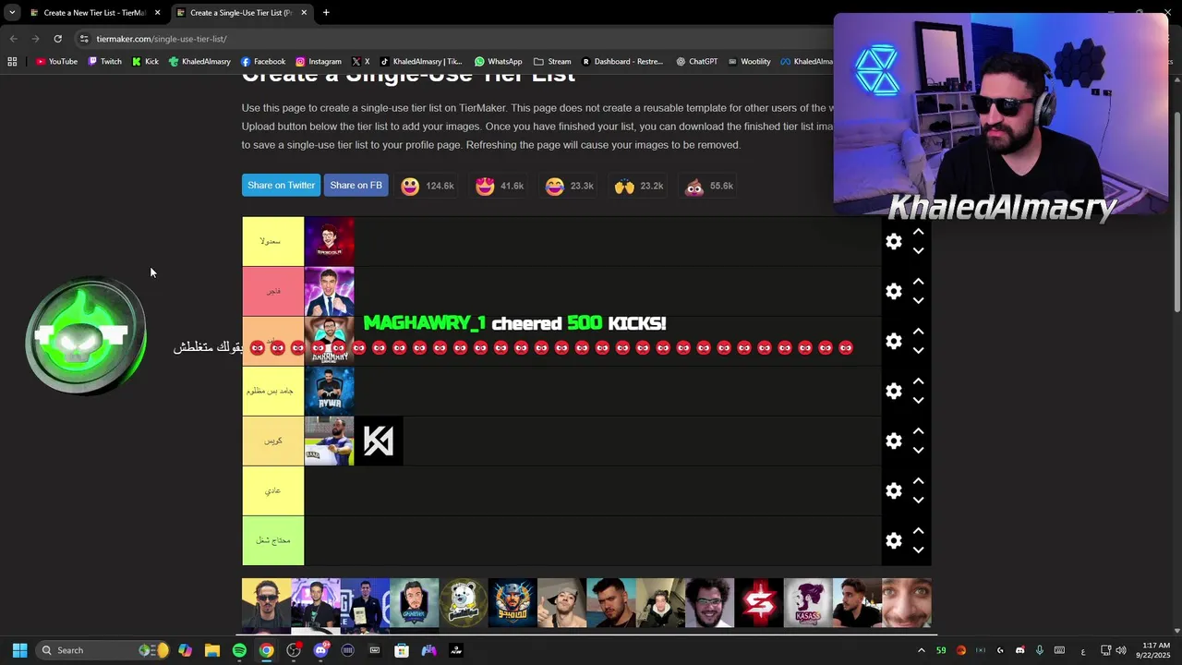This screenshot has height=665, width=1182.
Task: Select the KA logo image in fifth tier
Action: [379, 441]
